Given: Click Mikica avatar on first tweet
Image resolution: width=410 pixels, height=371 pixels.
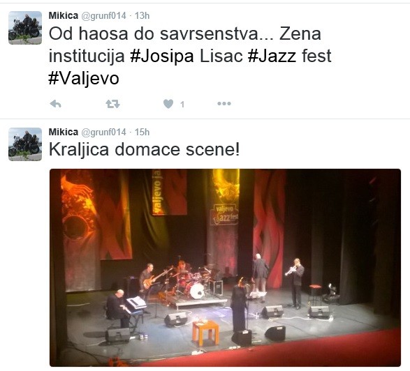Looking at the screenshot, I should tap(25, 28).
